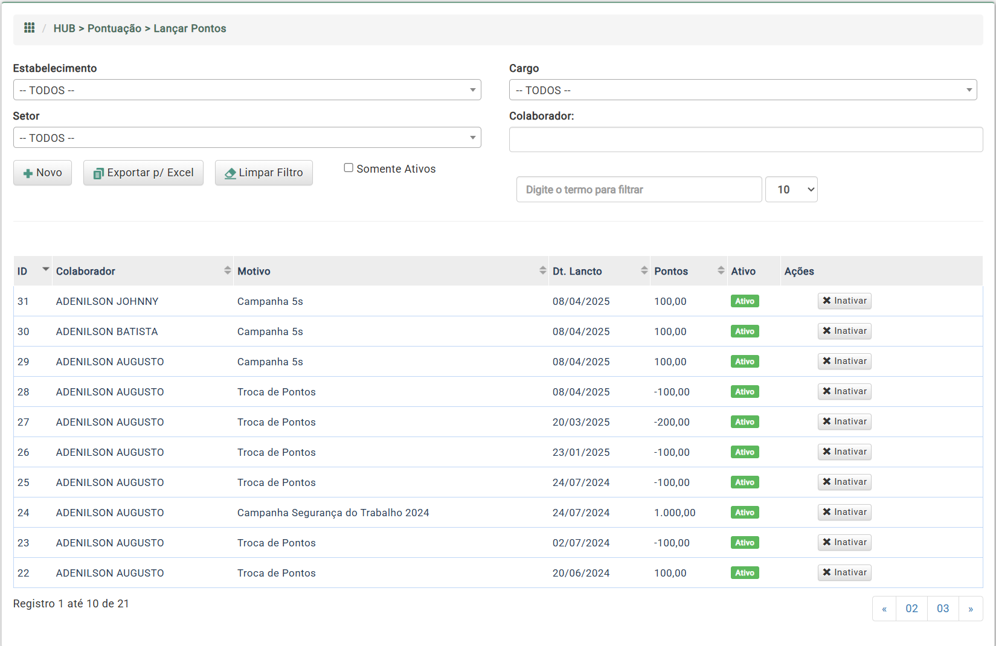Sort table by Dt. Lancto column
This screenshot has width=996, height=646.
point(600,271)
